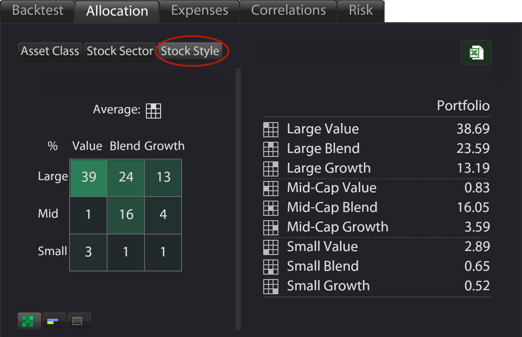Switch to the Risk tab
The height and width of the screenshot is (337, 522).
(360, 11)
